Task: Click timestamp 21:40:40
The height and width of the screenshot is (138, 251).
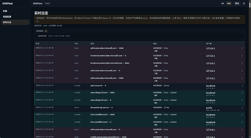Action: click(x=45, y=107)
